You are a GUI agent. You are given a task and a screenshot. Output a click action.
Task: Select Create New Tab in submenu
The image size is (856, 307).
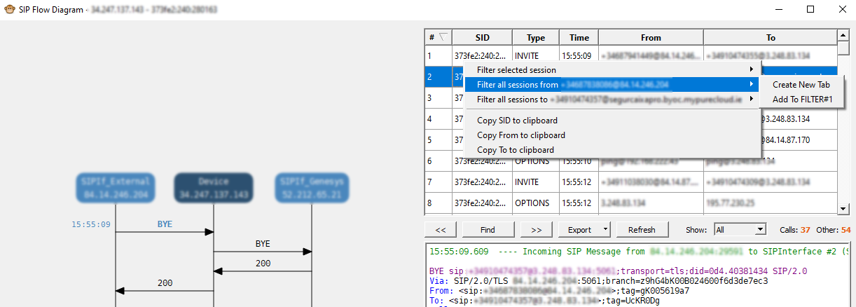click(x=801, y=85)
